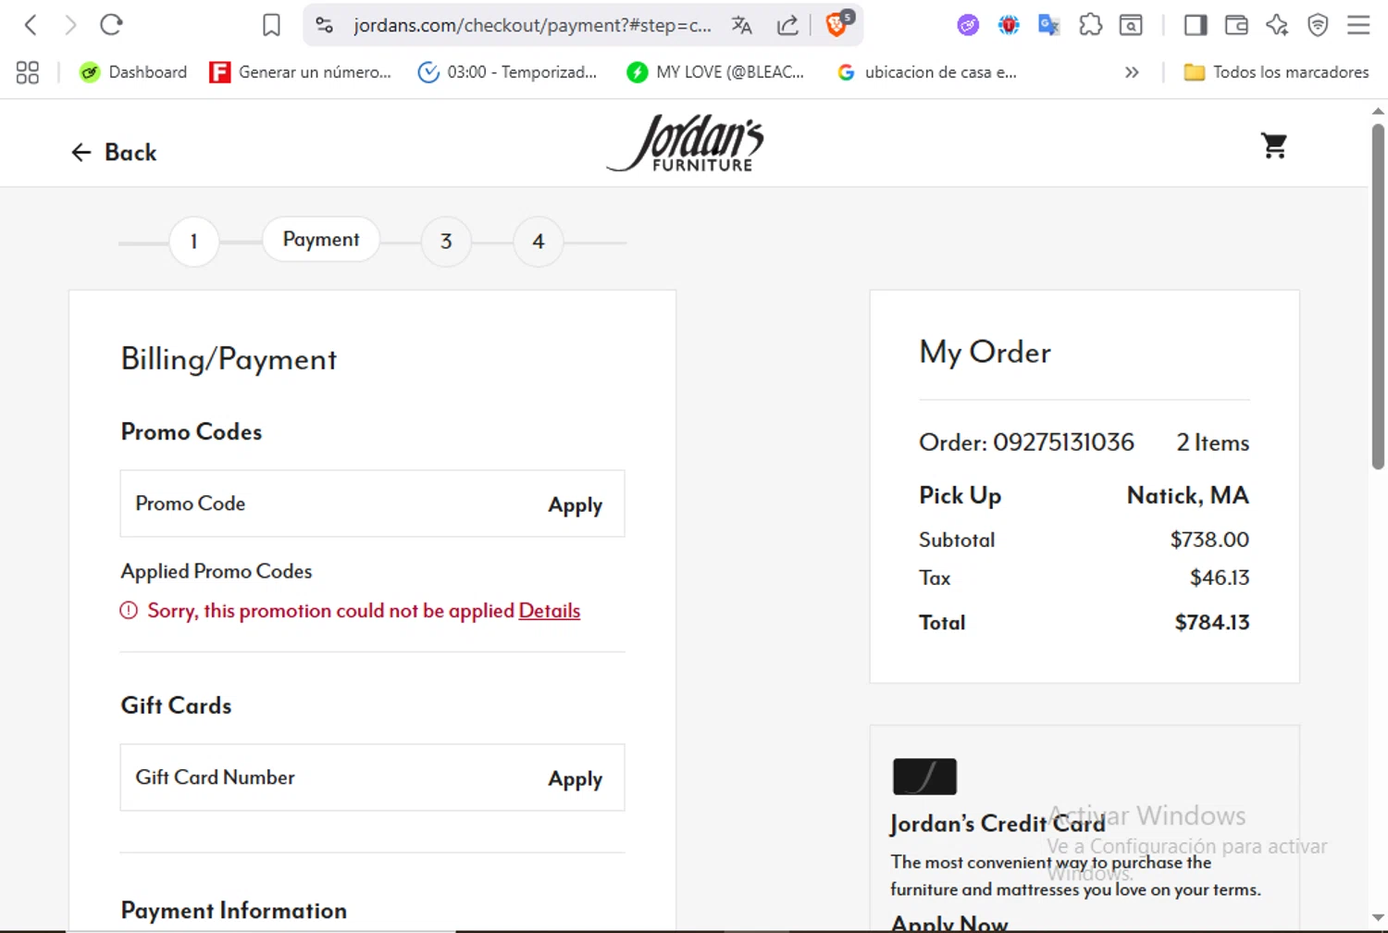Click the Apply Now credit card link

pos(949,924)
